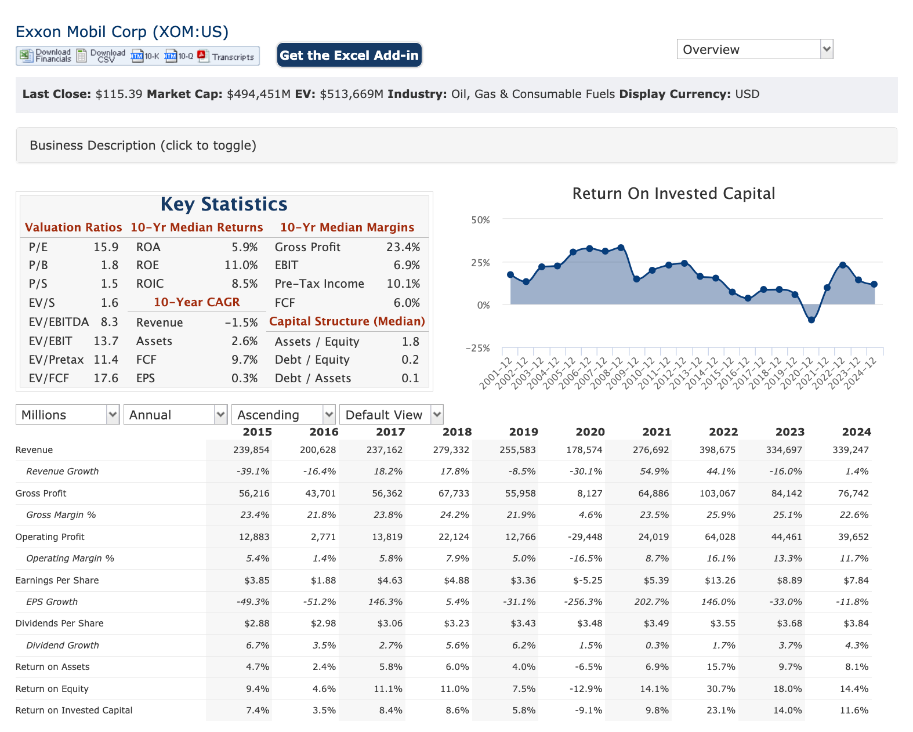Screen dimensions: 913x732
Task: Toggle the Business Description panel
Action: point(456,145)
